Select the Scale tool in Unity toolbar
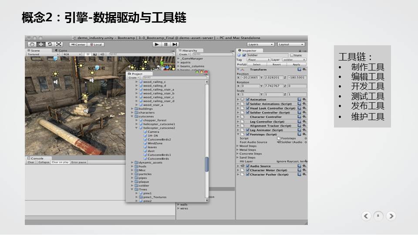Viewport: 418px width, 235px height. [x=59, y=44]
